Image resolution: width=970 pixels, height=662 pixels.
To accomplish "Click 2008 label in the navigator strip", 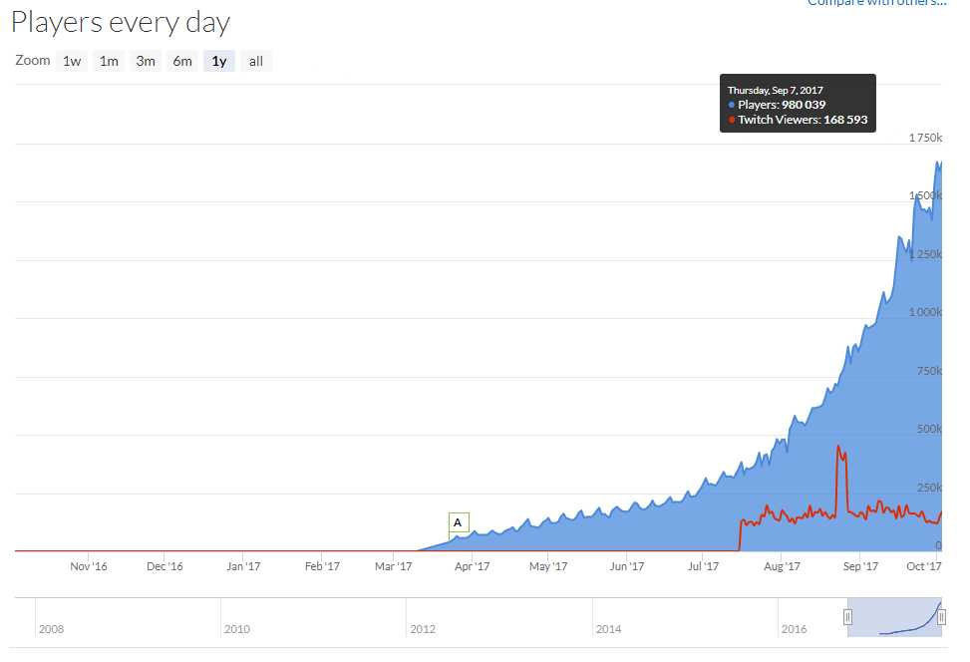I will pos(51,629).
